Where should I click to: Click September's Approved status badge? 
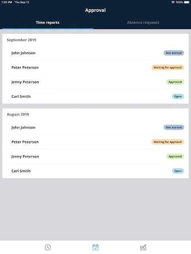pyautogui.click(x=175, y=82)
